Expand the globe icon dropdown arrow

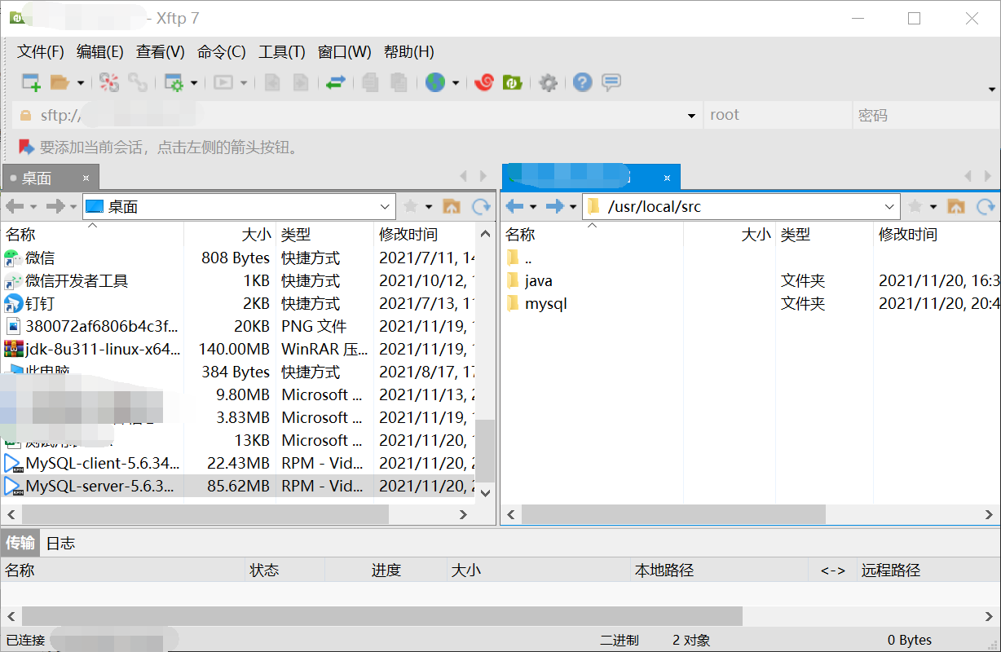455,82
